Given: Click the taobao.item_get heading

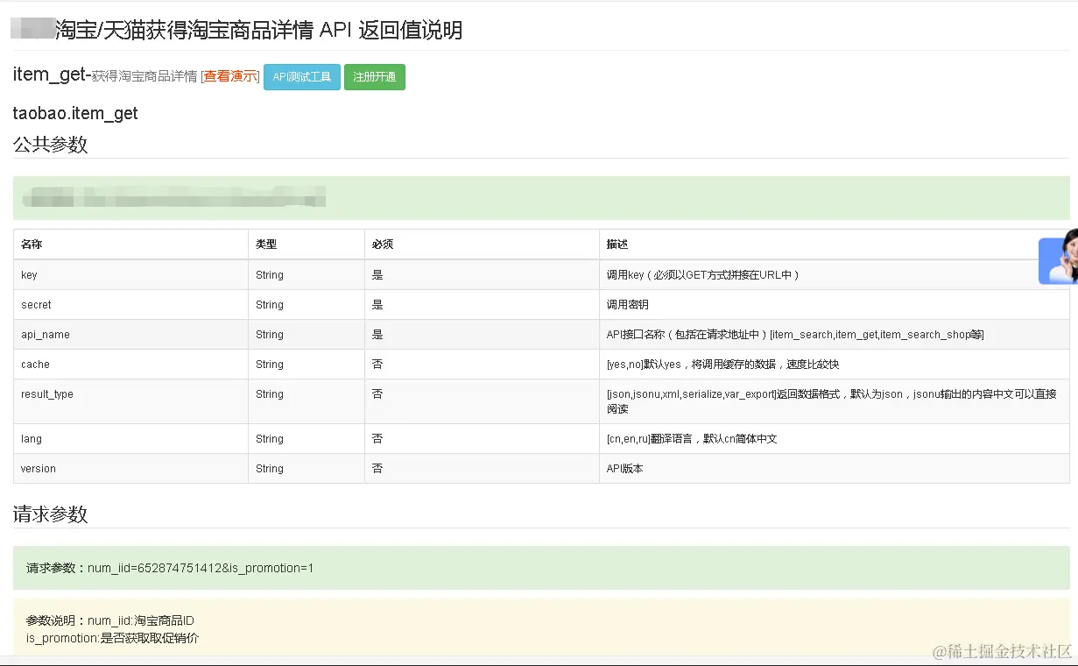Looking at the screenshot, I should pos(75,114).
